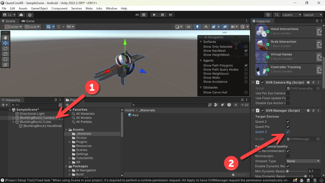Lock the Hierarchy panel
Viewport: 325px width, 183px height.
click(x=56, y=100)
